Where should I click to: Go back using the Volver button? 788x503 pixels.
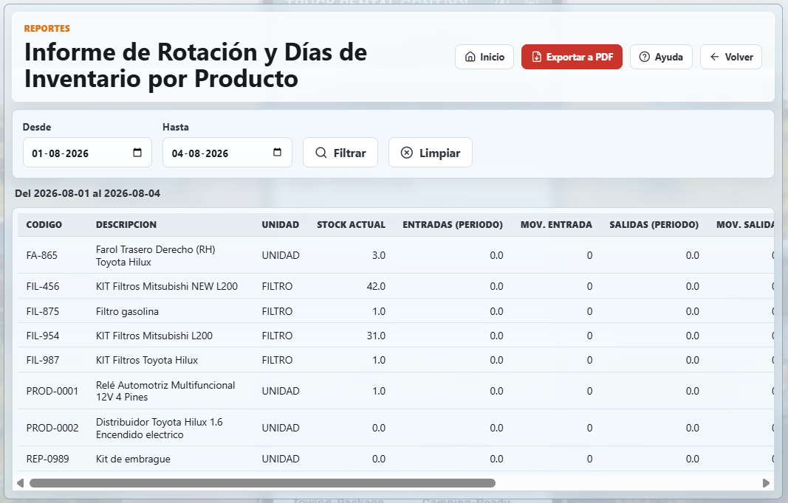(x=730, y=57)
